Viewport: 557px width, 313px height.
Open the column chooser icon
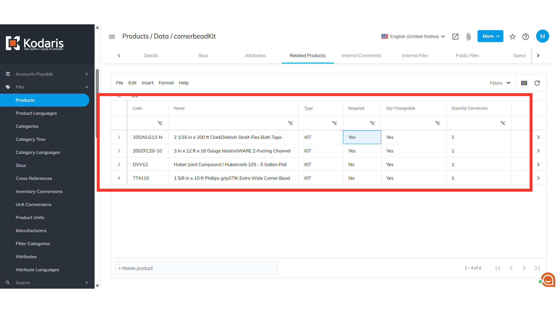[x=524, y=83]
